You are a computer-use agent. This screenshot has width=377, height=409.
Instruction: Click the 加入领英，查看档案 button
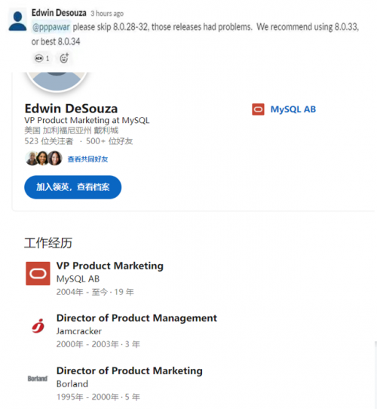[x=72, y=187]
